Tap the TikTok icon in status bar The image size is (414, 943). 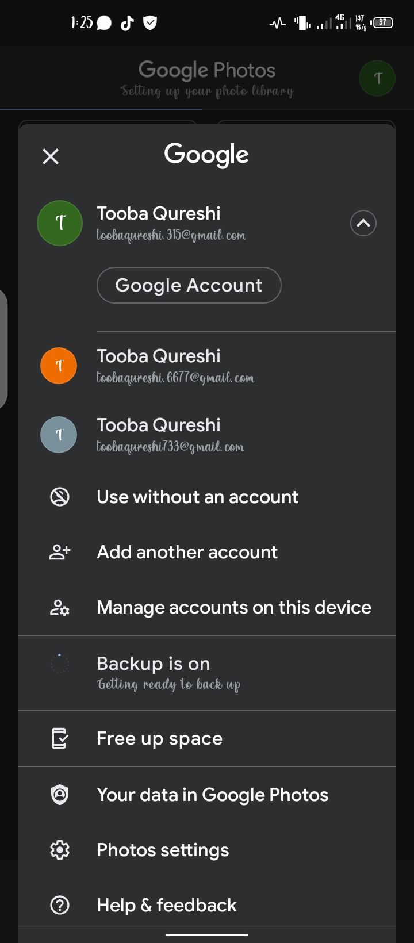[127, 23]
